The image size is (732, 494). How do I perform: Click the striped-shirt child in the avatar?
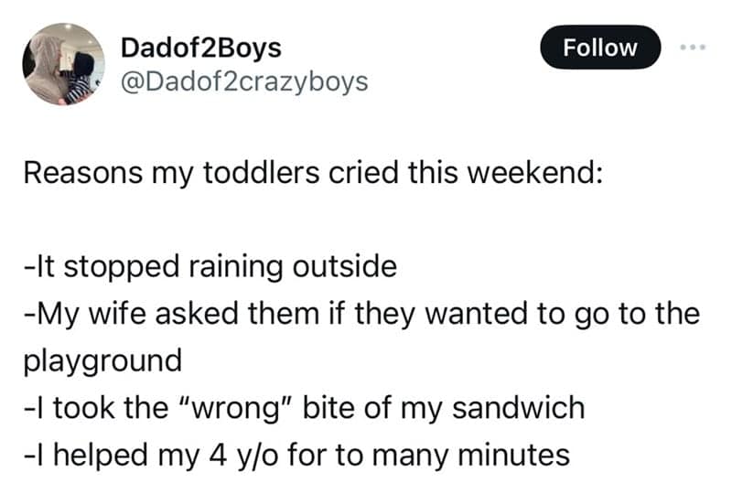[x=81, y=78]
